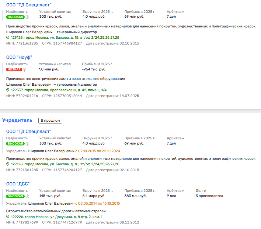The height and width of the screenshot is (229, 261).
Task: Open the ООО "Ноуф" company page
Action: [19, 57]
